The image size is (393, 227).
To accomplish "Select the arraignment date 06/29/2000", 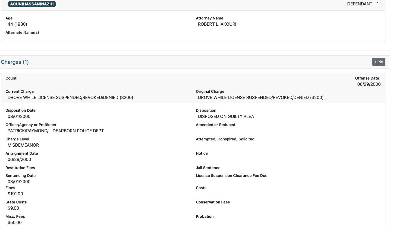I will (x=19, y=159).
